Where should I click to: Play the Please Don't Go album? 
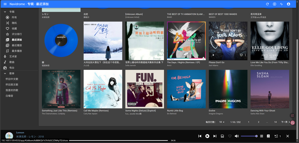[x=213, y=55]
